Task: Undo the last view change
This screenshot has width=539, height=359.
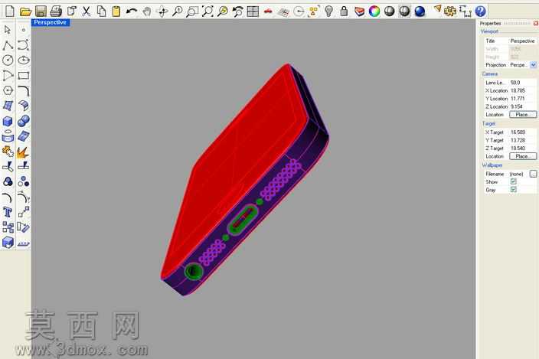Action: tap(237, 11)
